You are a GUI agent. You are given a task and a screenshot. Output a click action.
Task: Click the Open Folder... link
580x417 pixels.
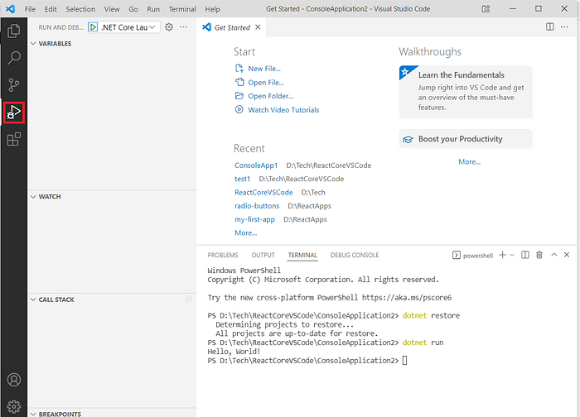click(x=270, y=96)
